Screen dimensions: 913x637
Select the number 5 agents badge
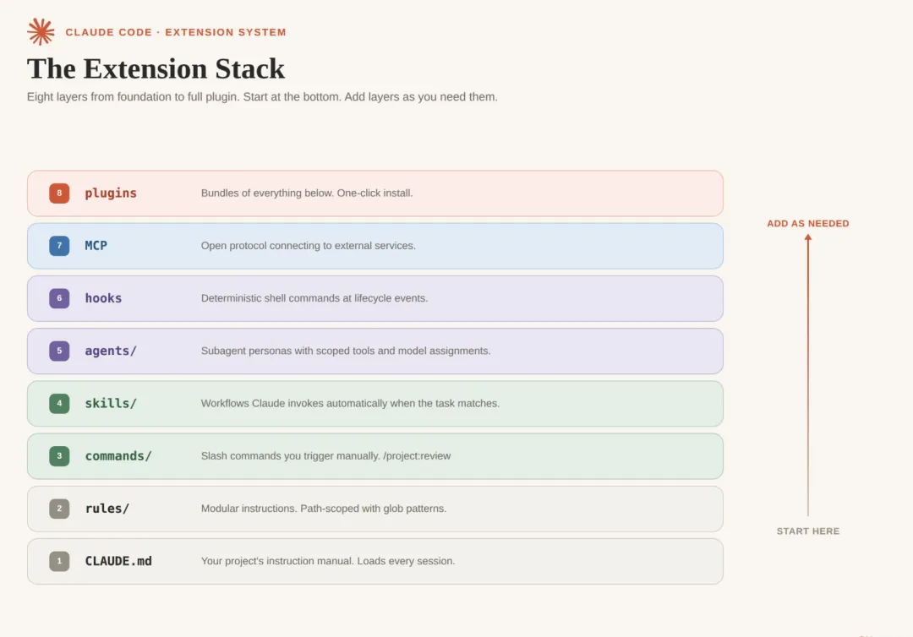(x=59, y=351)
